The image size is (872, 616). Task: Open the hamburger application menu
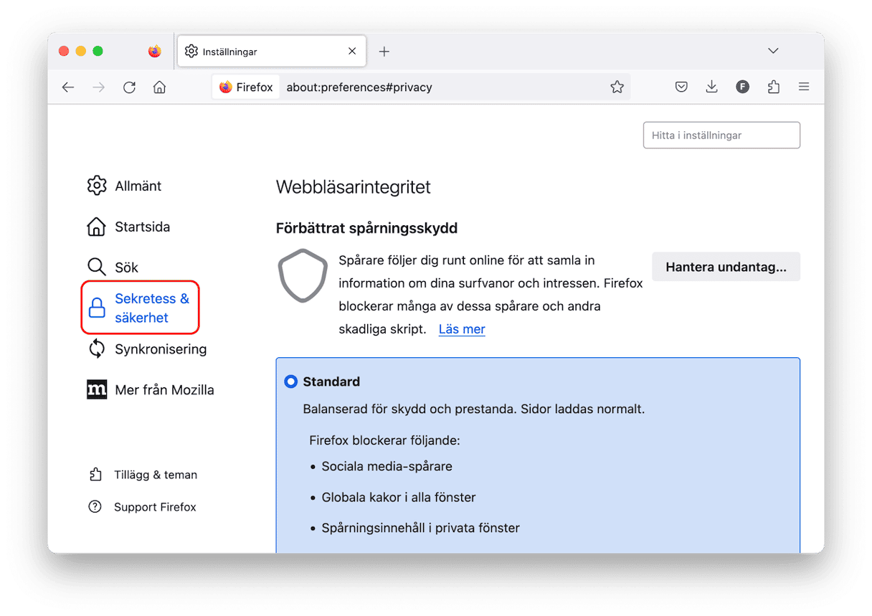click(x=804, y=87)
